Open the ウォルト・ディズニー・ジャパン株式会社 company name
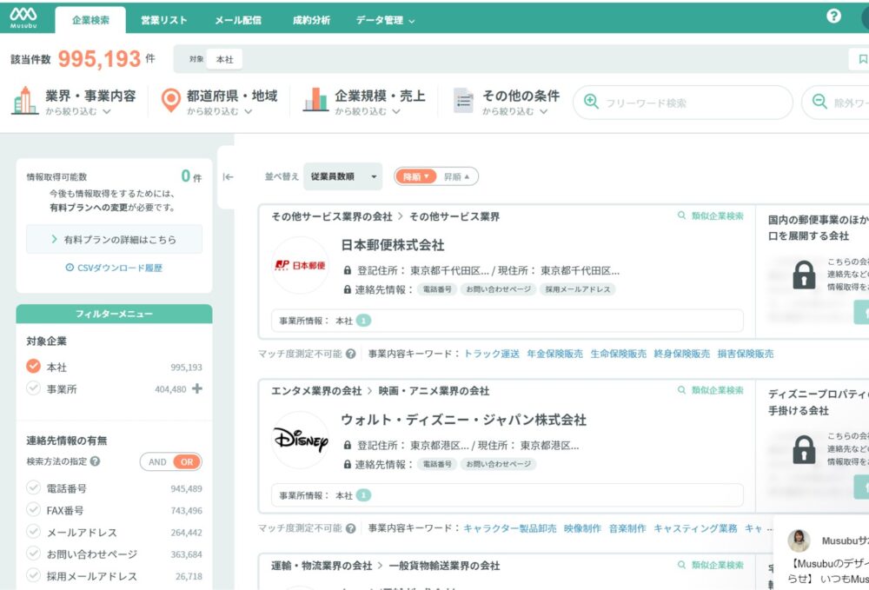Image resolution: width=869 pixels, height=590 pixels. click(463, 420)
